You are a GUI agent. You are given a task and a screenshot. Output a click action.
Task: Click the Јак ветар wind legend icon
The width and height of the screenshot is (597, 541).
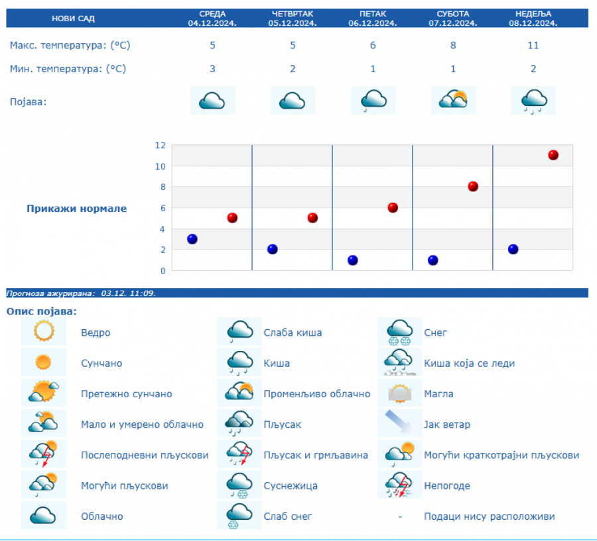400,424
